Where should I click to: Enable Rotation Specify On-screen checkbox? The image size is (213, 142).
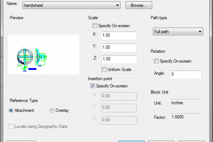click(156, 61)
